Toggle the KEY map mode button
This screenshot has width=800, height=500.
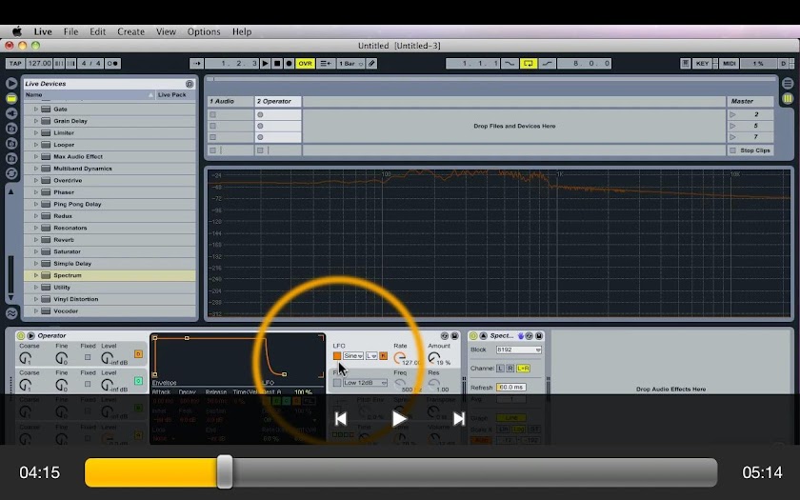703,63
